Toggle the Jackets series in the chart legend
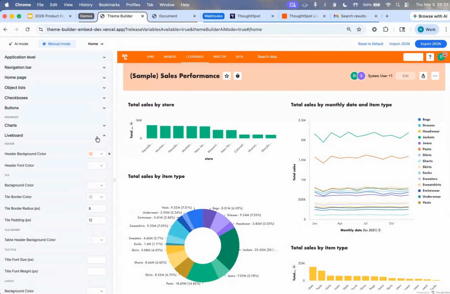This screenshot has height=294, width=450. click(428, 137)
